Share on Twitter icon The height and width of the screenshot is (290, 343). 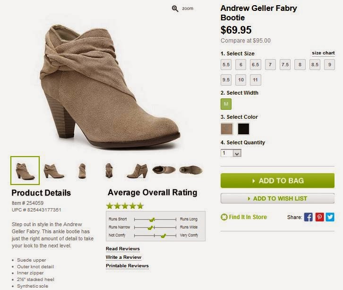click(x=330, y=217)
